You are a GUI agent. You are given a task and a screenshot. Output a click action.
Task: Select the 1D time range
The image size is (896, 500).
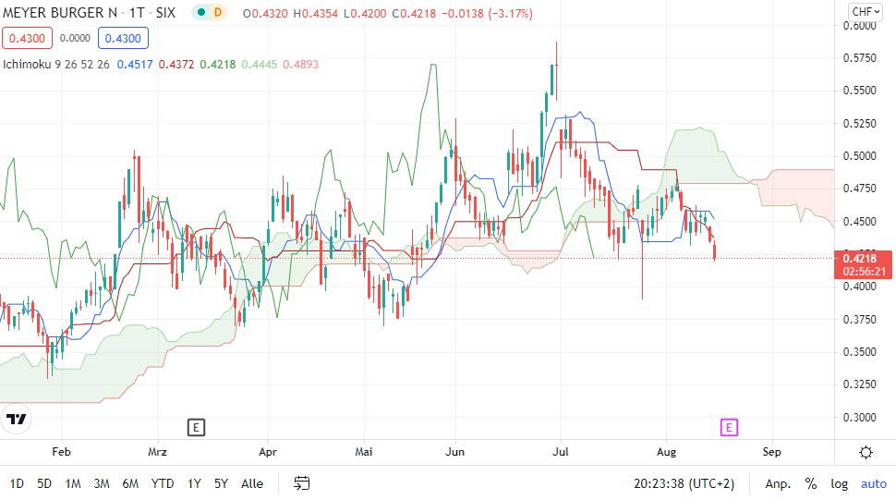coord(17,483)
